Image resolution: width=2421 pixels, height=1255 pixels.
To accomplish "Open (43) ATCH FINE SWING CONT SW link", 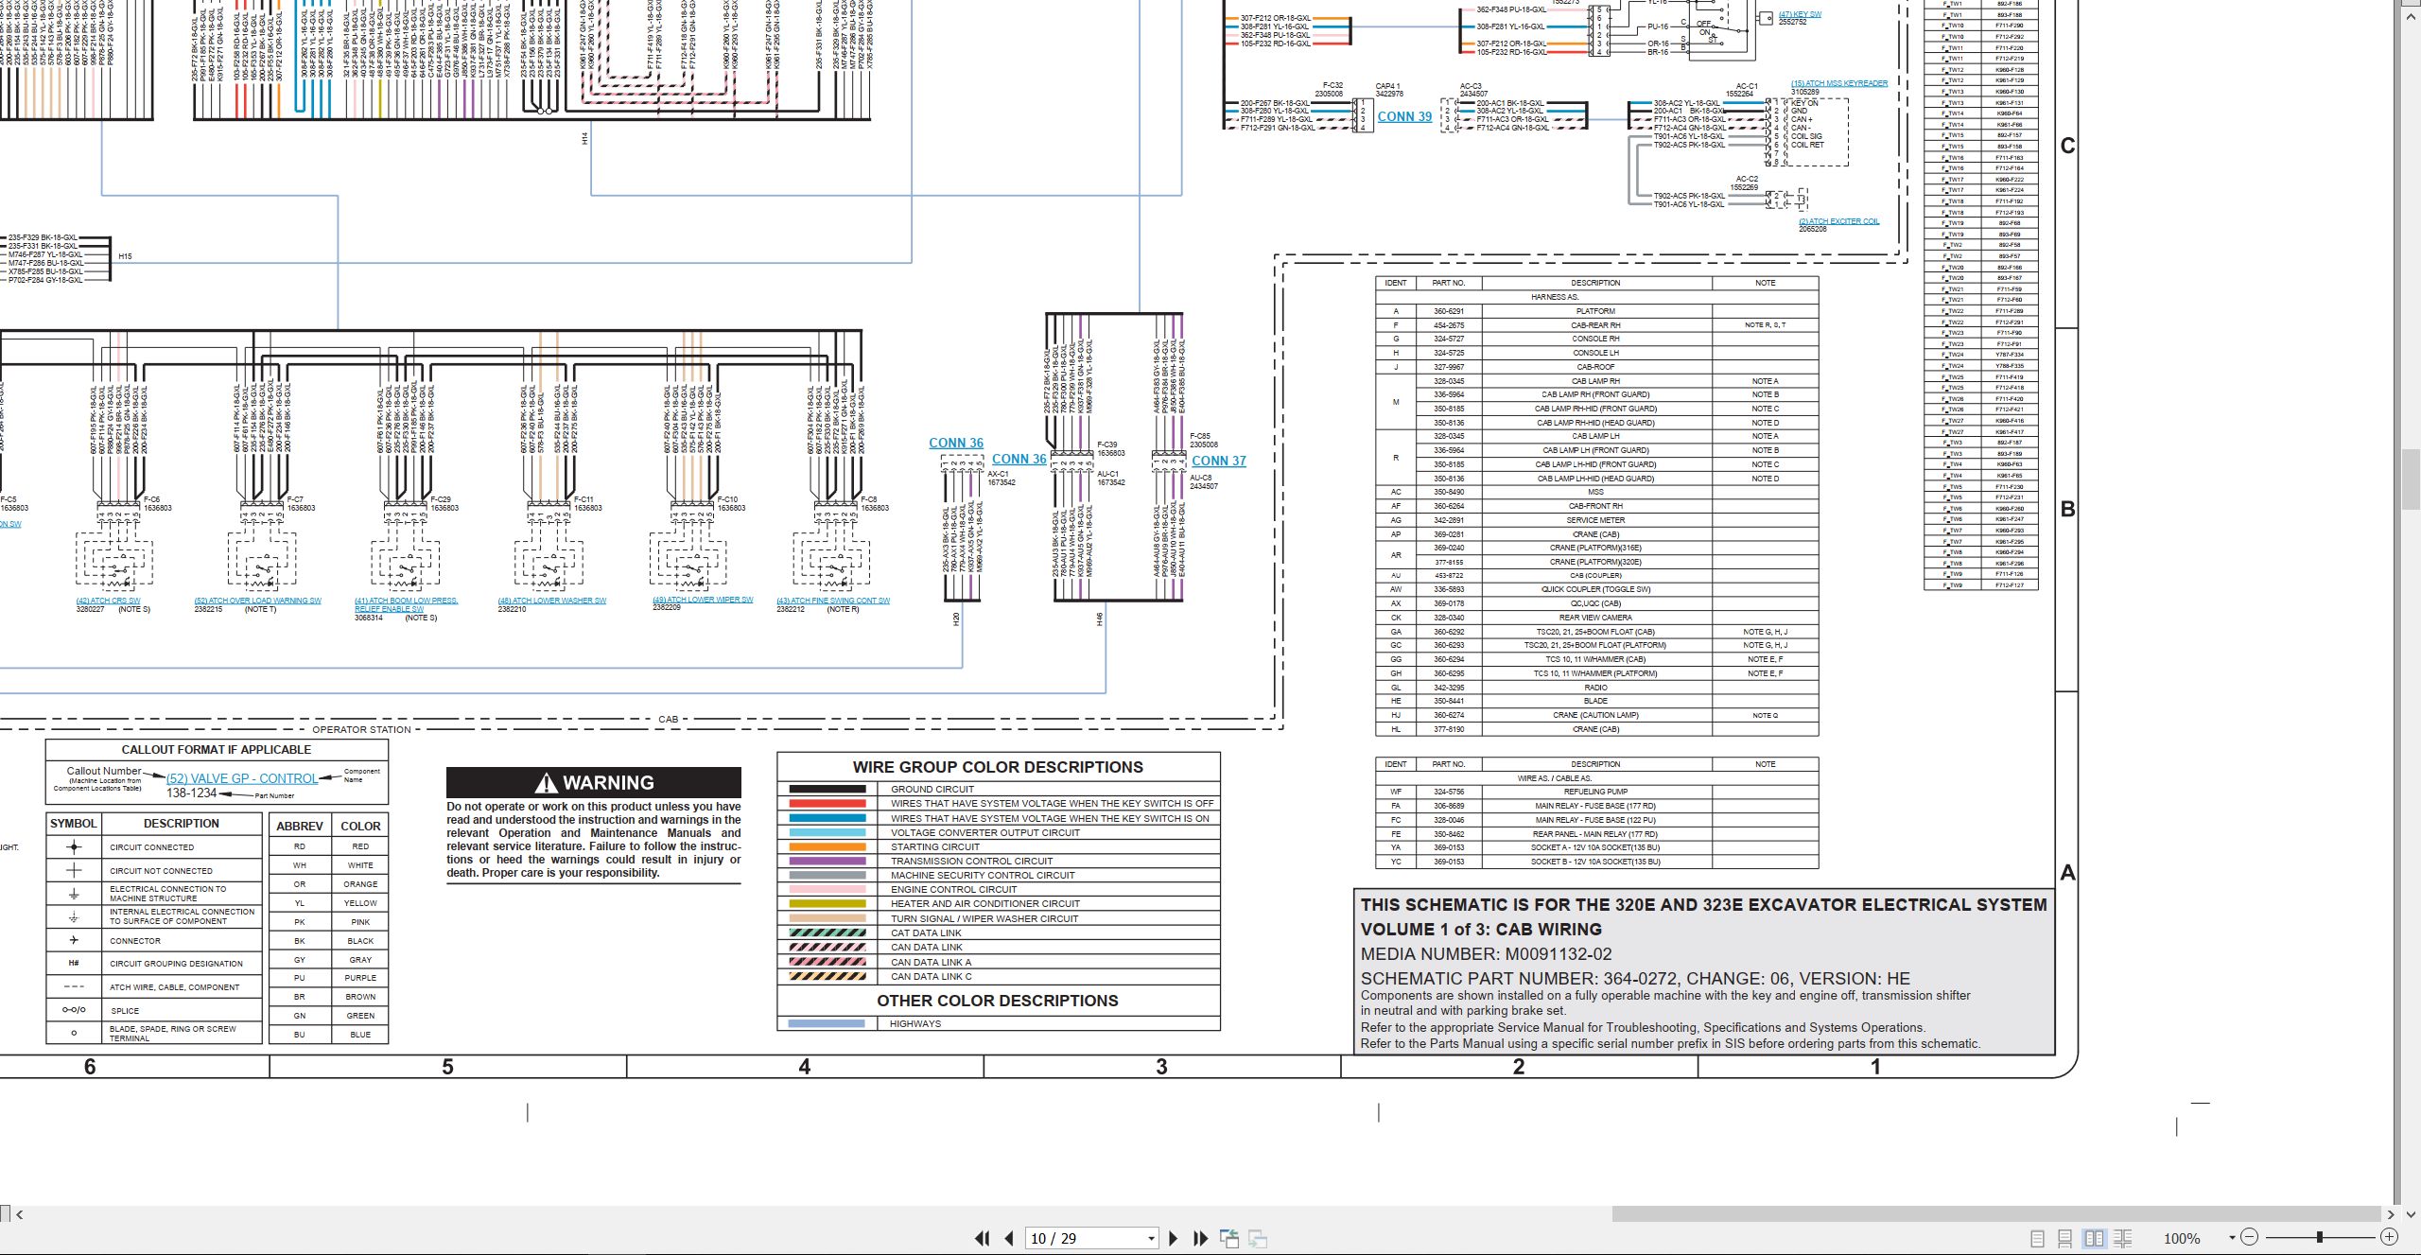I will coord(832,601).
